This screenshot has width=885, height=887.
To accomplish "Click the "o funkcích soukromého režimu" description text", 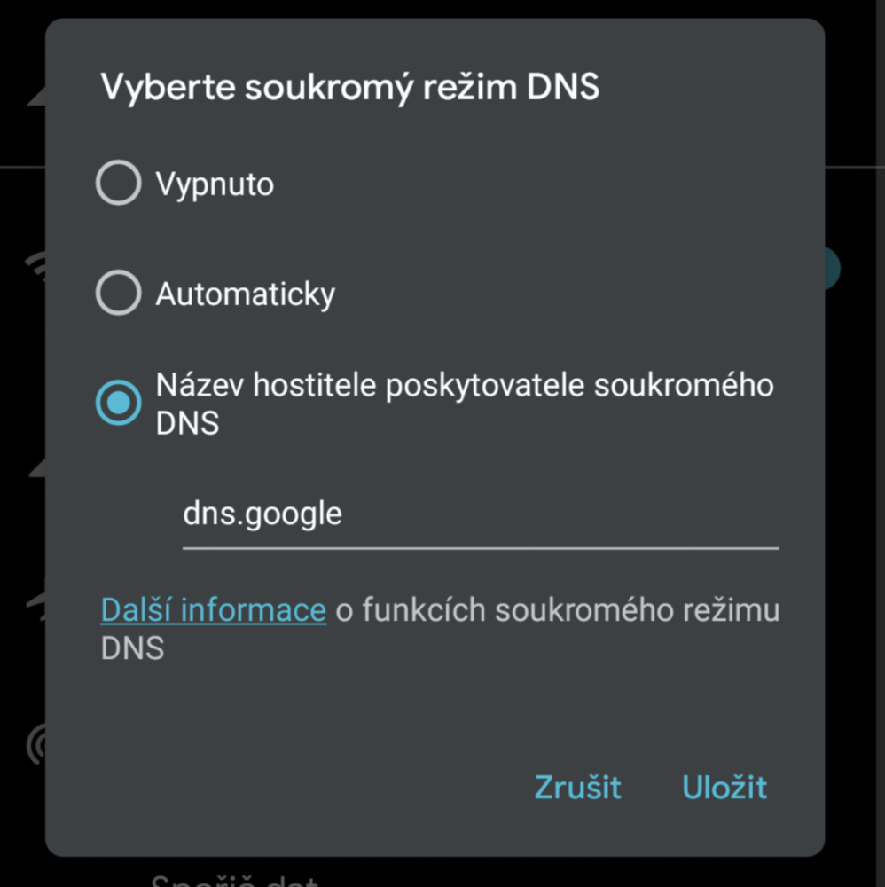I will [x=557, y=611].
